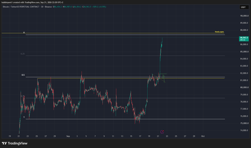Viewport: 251px width, 148px height.
Task: Click the 82,000.0 price axis label
Action: 244,73
